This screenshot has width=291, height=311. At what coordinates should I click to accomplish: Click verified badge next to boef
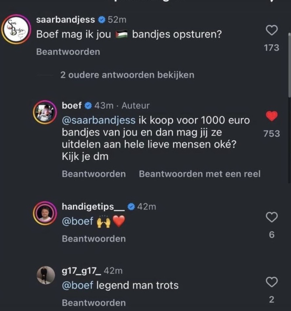[88, 106]
